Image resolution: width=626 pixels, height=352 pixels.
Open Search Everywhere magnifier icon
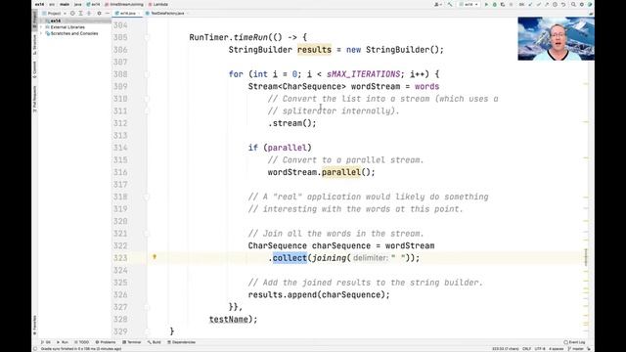click(x=573, y=4)
